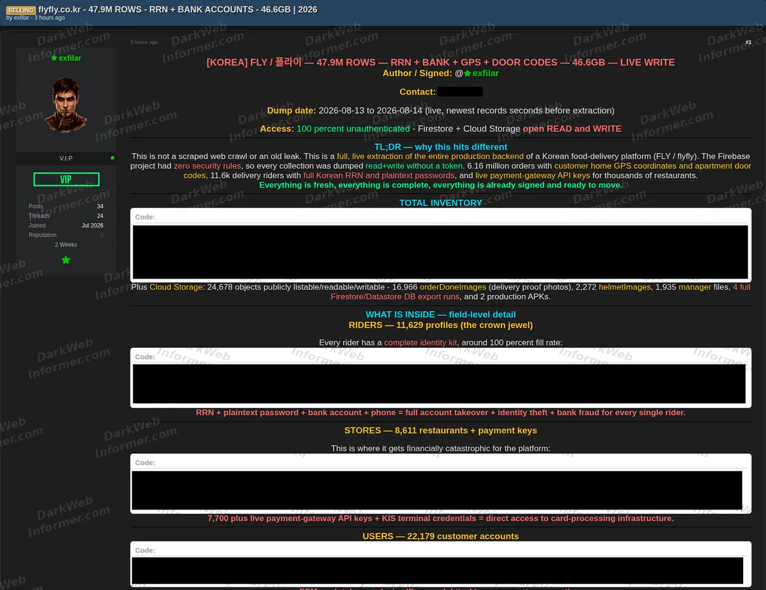Click the "V.I.P" user title
Viewport: 766px width, 590px height.
66,159
